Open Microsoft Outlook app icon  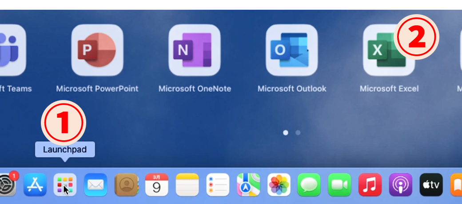pos(292,50)
